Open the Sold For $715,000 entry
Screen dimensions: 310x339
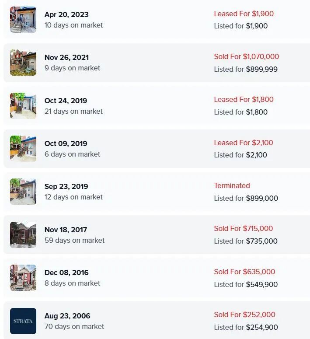[x=243, y=228]
